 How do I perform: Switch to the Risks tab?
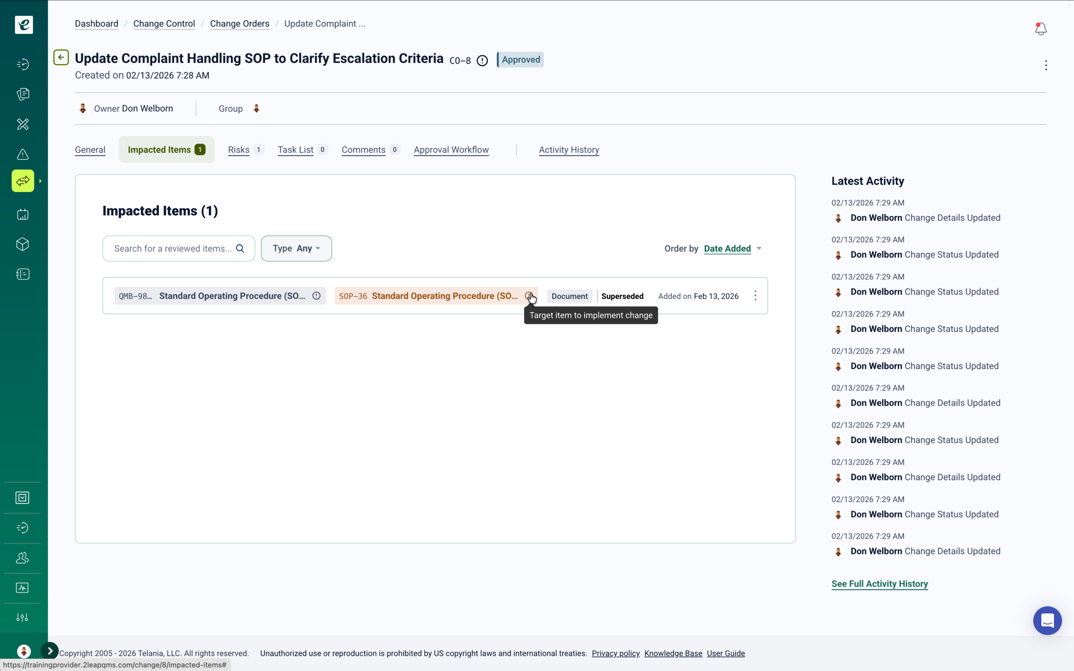245,150
